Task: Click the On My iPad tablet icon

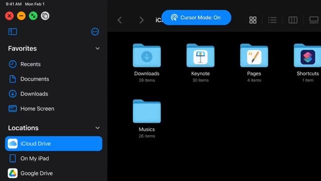Action: 13,158
